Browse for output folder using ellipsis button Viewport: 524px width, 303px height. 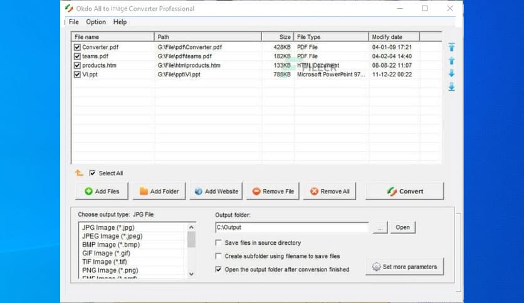[x=380, y=227]
